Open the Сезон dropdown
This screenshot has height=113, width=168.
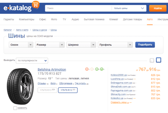click(x=21, y=45)
